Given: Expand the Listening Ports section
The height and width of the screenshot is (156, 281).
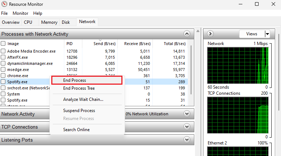Looking at the screenshot, I should point(187,140).
